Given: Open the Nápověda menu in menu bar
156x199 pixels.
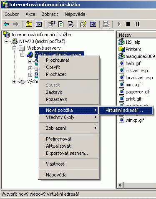Looking at the screenshot, I should point(75,14).
